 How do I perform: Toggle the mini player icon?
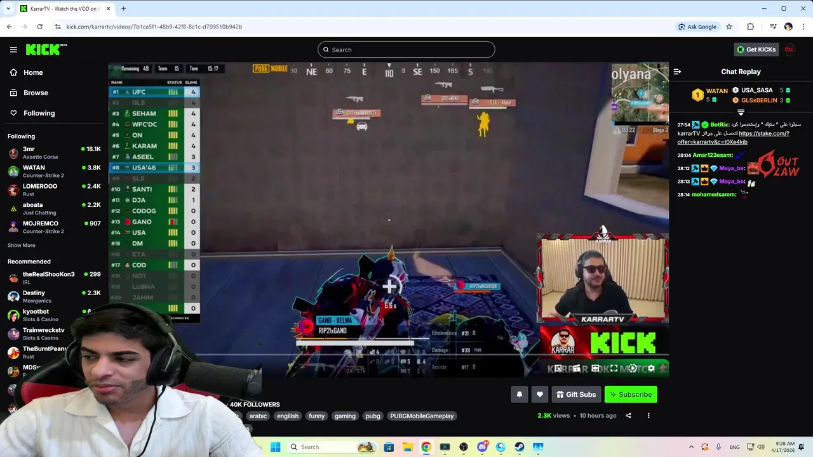pyautogui.click(x=558, y=368)
